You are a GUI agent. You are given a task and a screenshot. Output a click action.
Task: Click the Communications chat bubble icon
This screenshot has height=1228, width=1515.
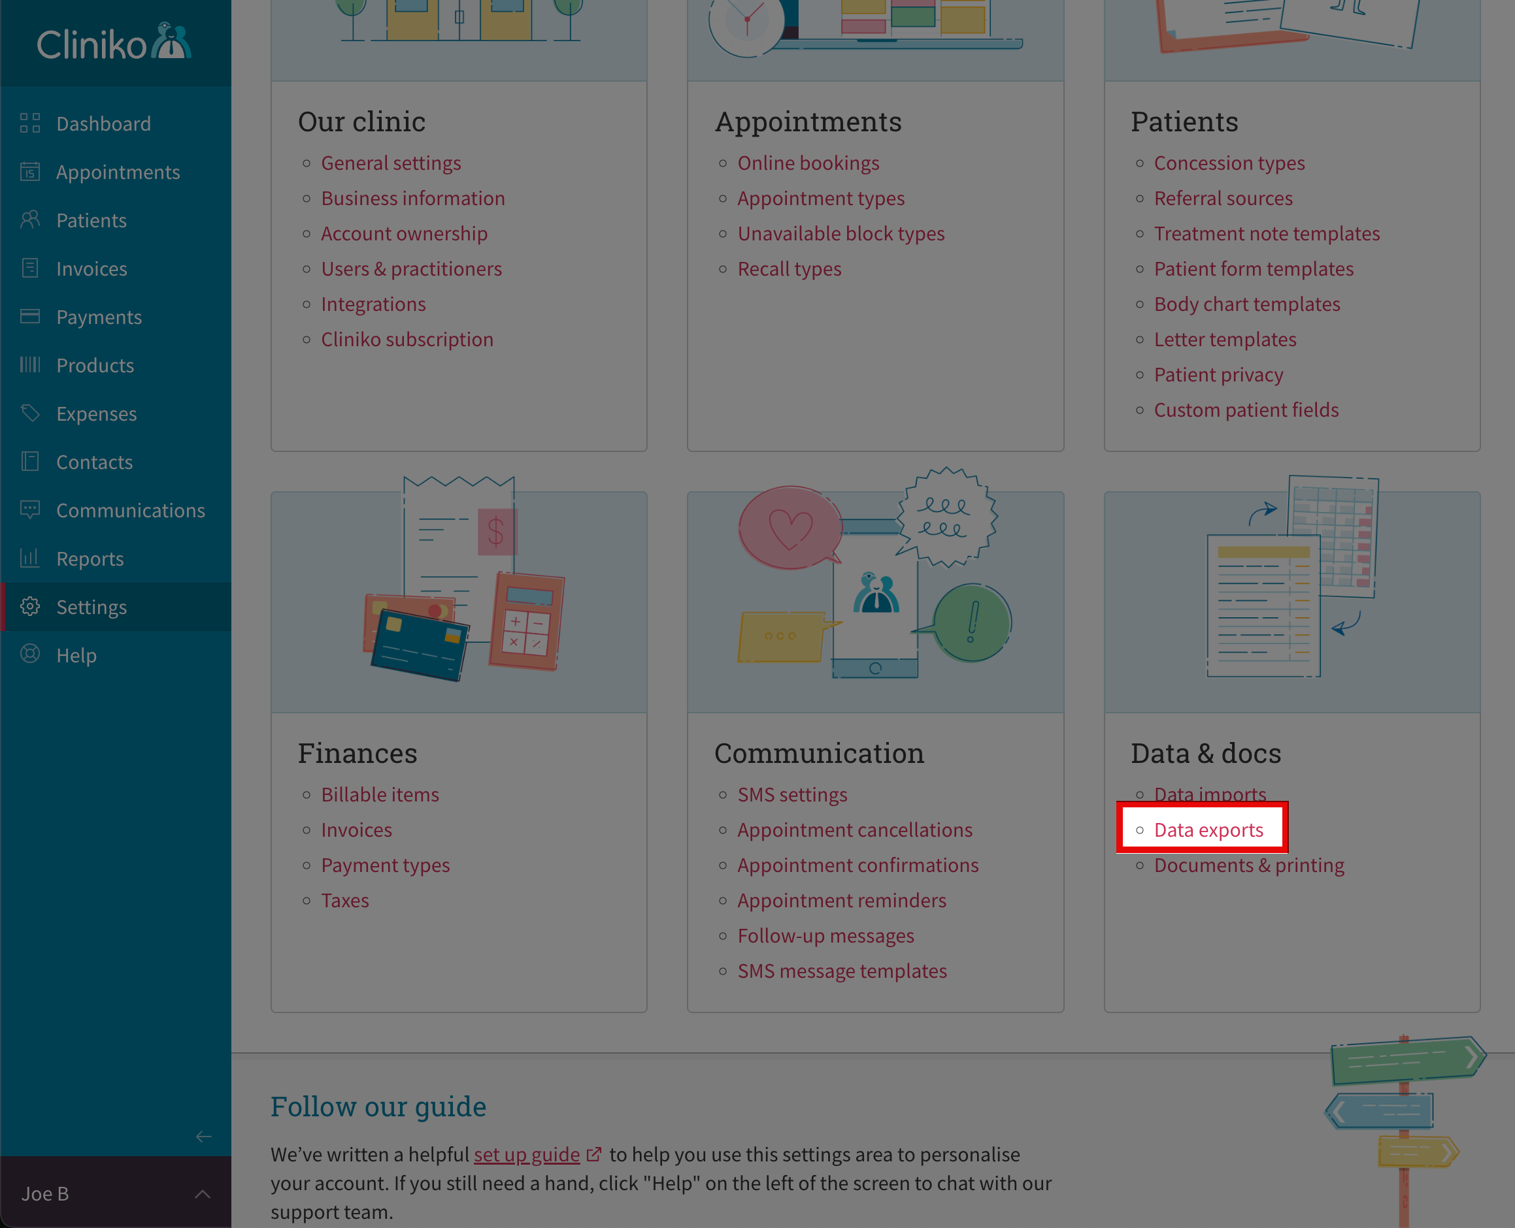pos(29,510)
